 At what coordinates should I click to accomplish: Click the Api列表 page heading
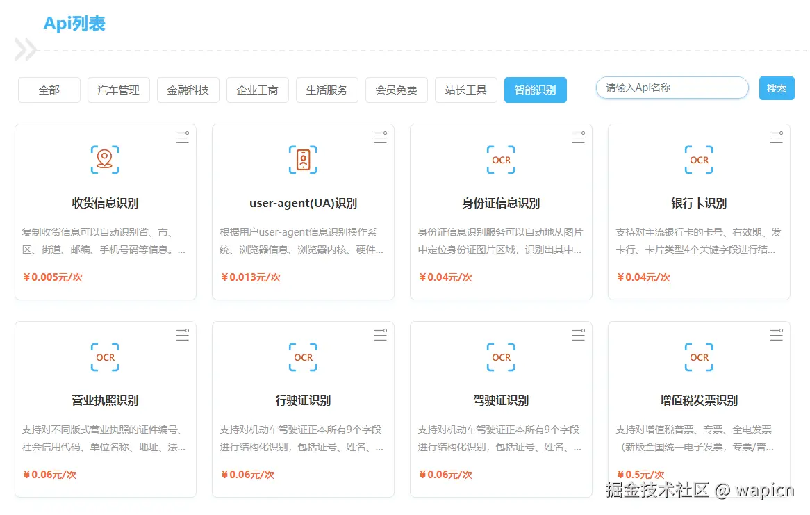point(74,24)
